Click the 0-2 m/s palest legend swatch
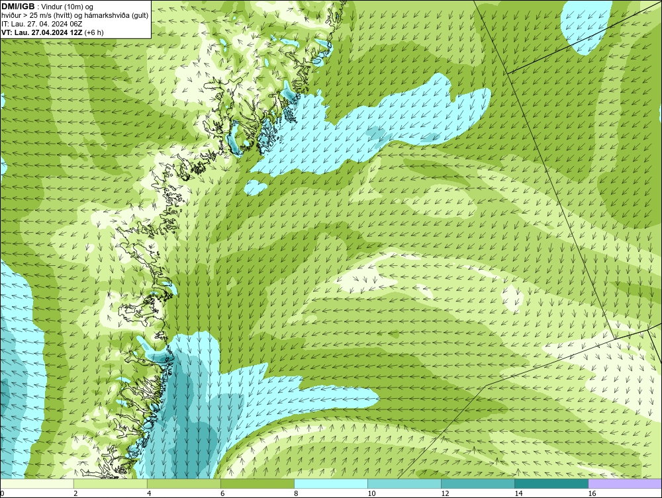The height and width of the screenshot is (498, 662). click(x=37, y=483)
